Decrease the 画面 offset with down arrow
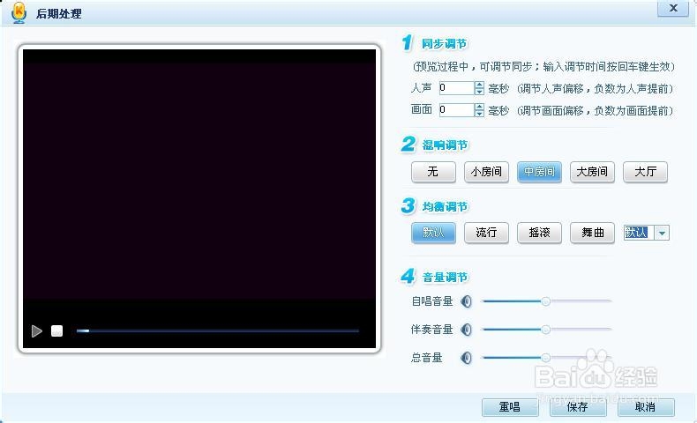Screen dimensions: 697x423 [x=479, y=113]
